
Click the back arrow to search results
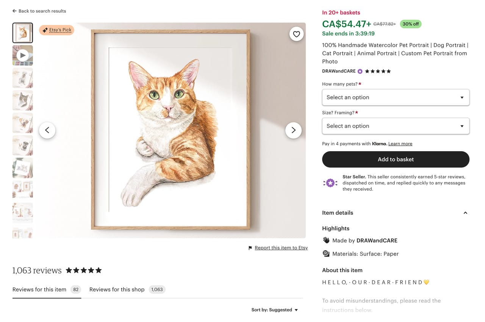[14, 11]
